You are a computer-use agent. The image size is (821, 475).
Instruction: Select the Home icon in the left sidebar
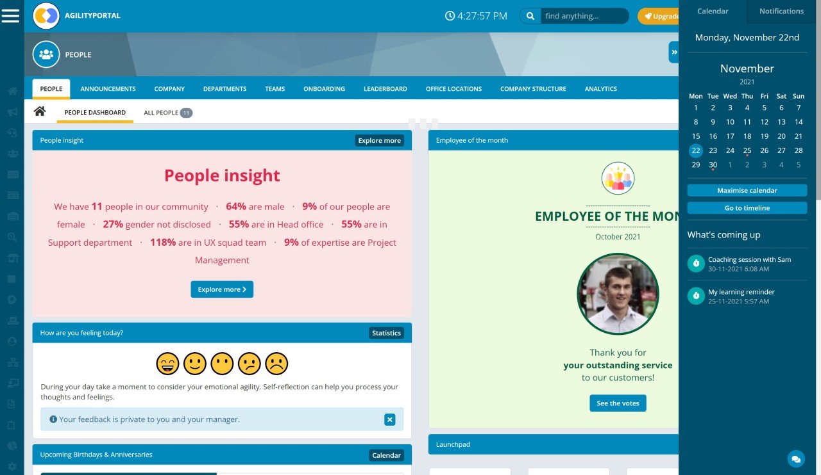(12, 92)
